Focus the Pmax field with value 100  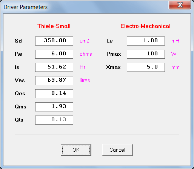click(x=146, y=54)
